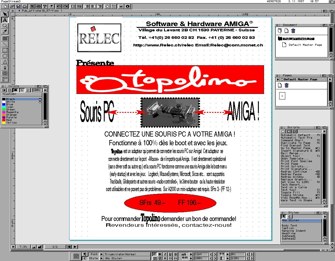This screenshot has height=261, width=335.
Task: Select 'Pub_affiche10_97' document entry
Action: click(x=299, y=39)
